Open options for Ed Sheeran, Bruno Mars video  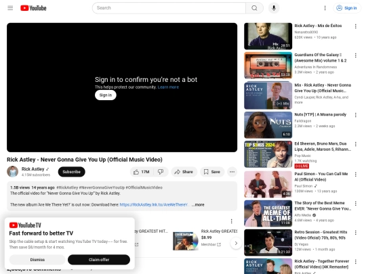tap(356, 144)
